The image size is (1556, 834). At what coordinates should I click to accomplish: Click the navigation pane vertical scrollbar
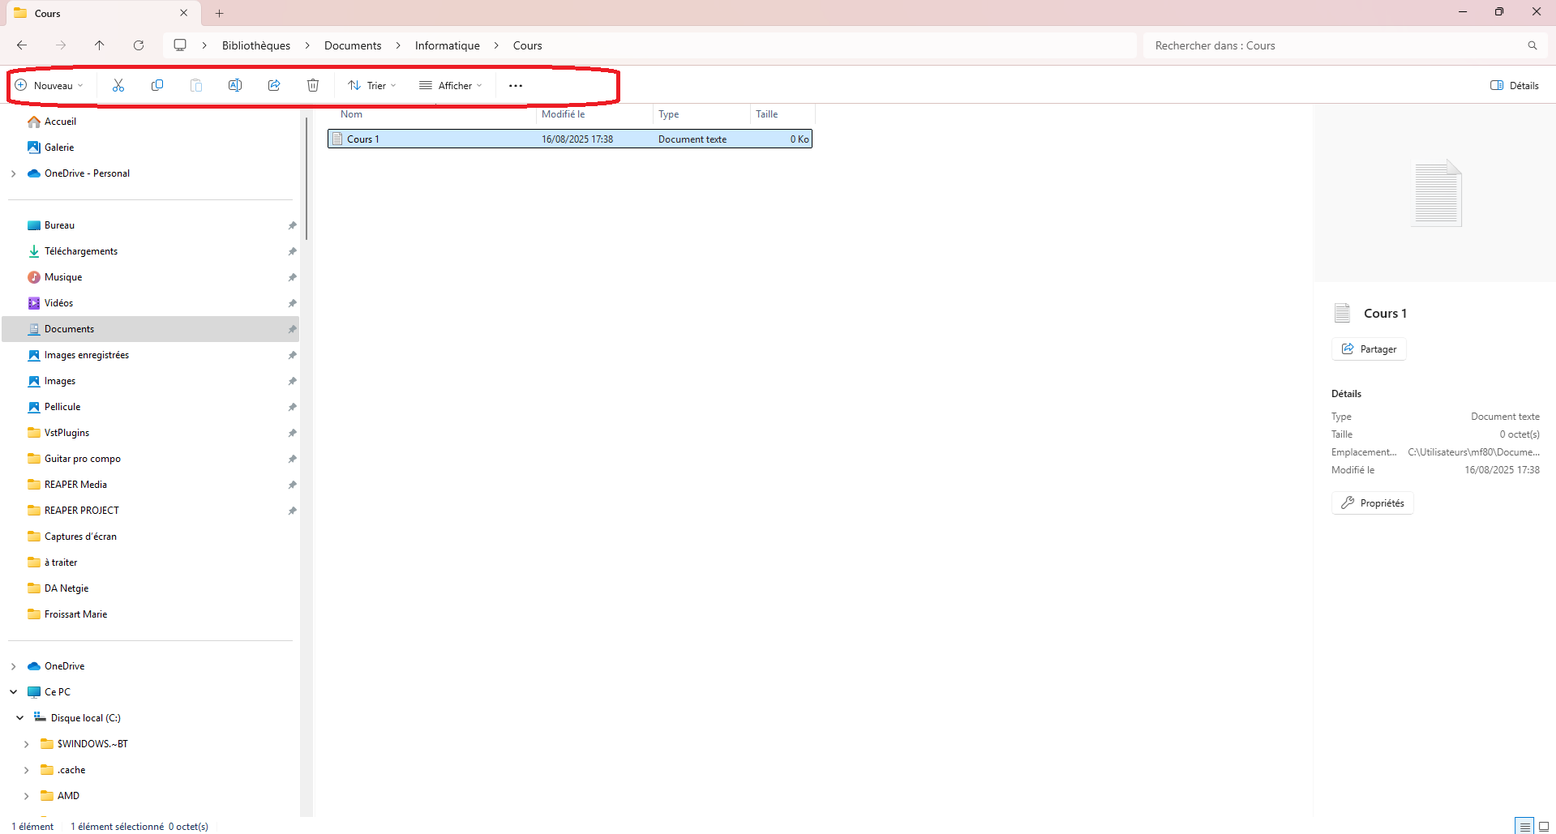pyautogui.click(x=306, y=178)
